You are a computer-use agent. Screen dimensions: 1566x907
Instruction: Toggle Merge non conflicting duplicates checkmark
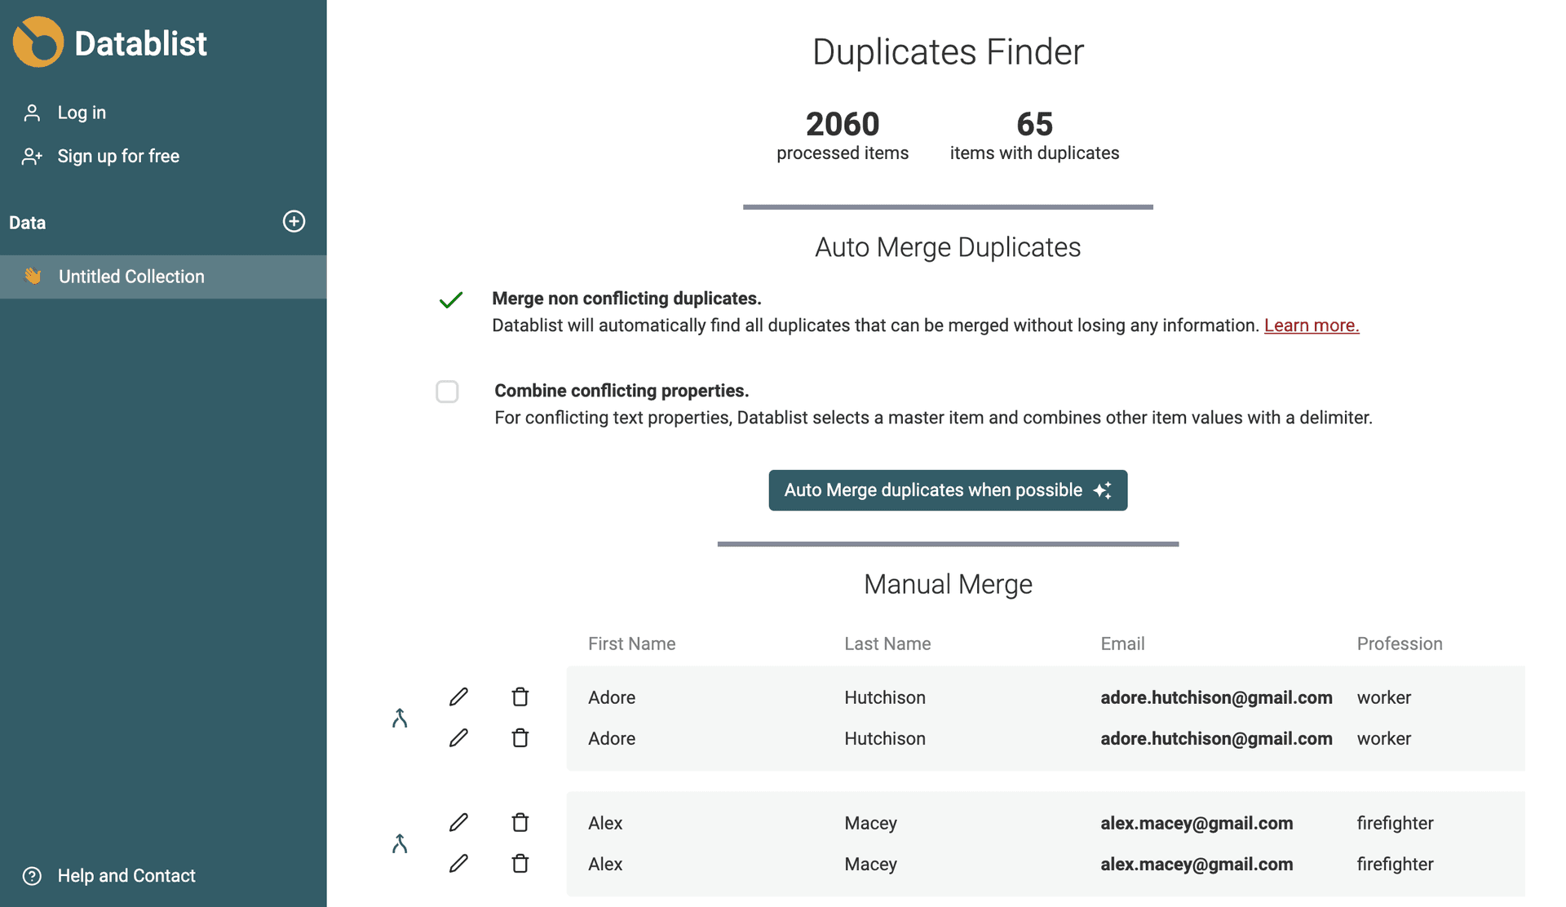point(451,300)
